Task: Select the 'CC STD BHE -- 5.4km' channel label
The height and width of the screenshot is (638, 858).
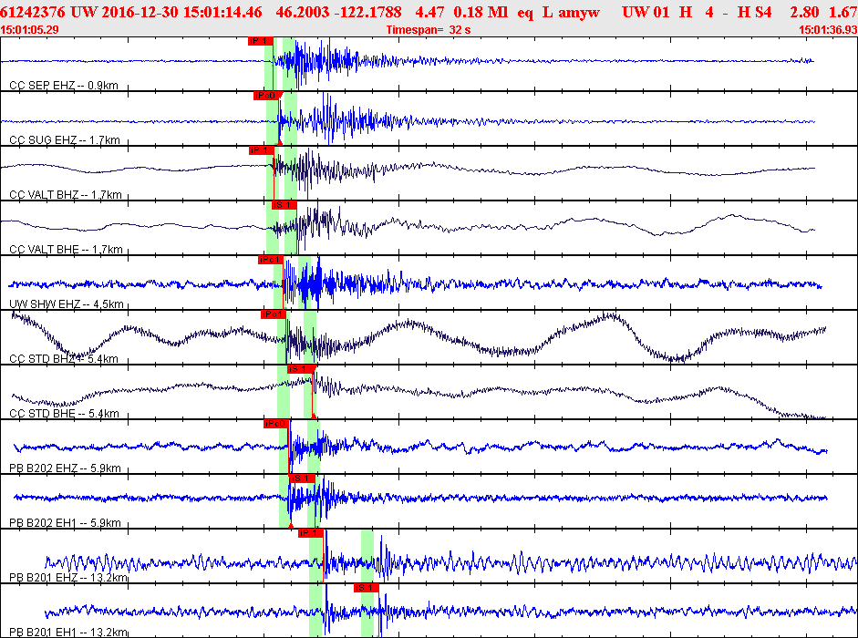Action: click(x=64, y=414)
